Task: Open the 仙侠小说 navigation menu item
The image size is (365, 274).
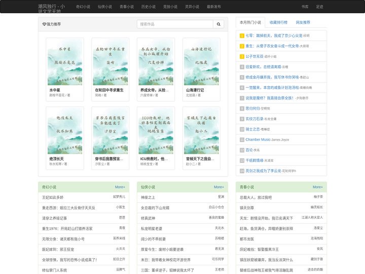Action: tap(105, 7)
